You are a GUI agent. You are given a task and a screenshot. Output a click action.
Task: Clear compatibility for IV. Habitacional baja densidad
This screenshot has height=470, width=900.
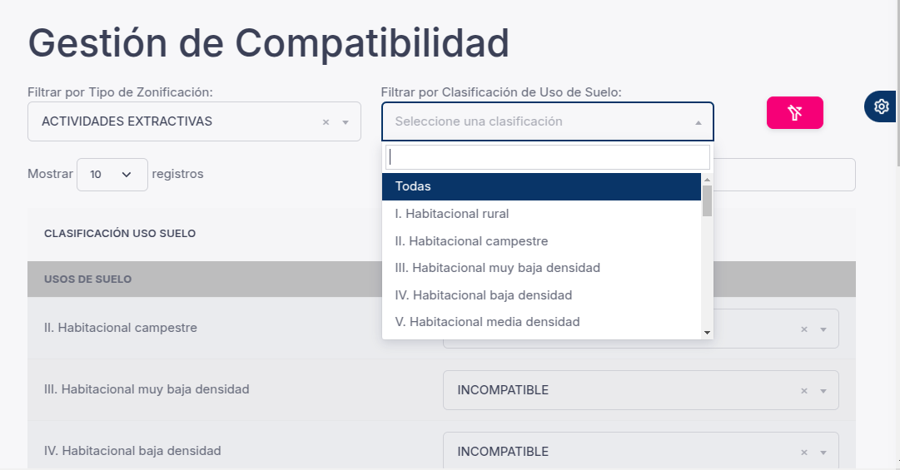[804, 453]
